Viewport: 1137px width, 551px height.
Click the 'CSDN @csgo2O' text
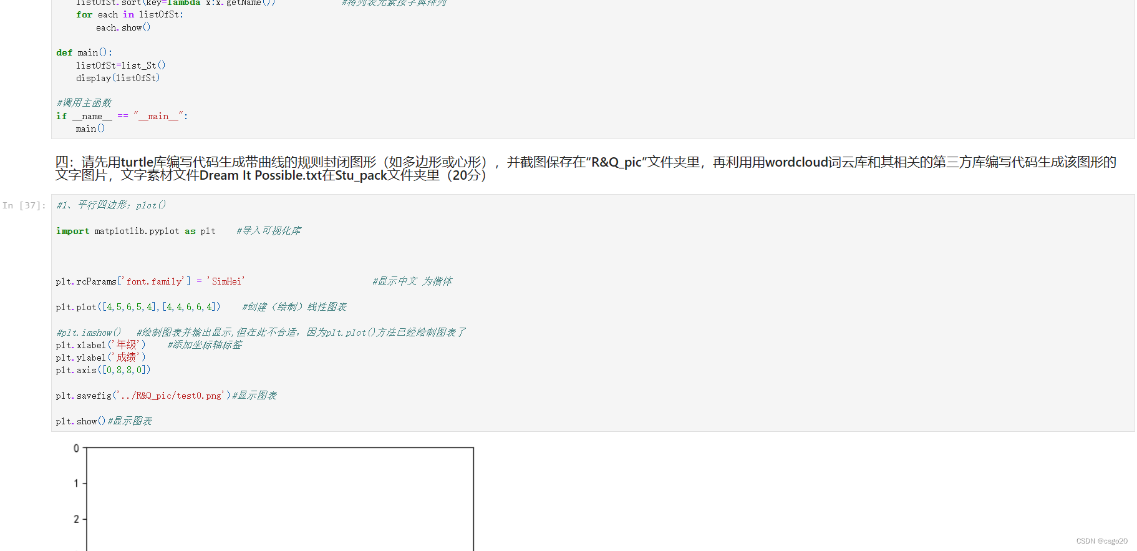(x=1101, y=541)
